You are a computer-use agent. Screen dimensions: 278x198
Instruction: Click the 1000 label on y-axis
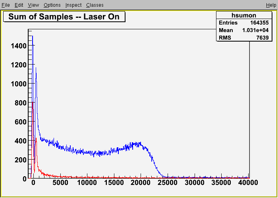pos(19,84)
